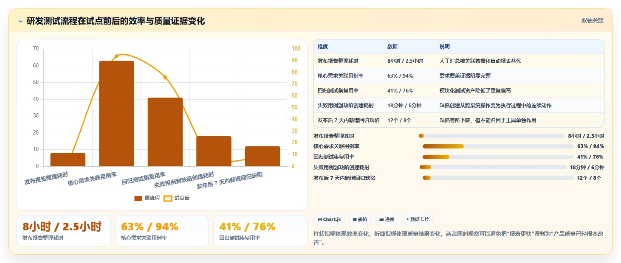This screenshot has height=263, width=621.
Task: Click the 发布后 7 天内新增回归缺陷 progress bar
Action: point(498,178)
